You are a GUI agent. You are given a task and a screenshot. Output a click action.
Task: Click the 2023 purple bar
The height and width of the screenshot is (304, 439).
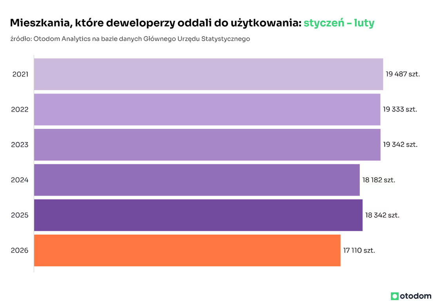tap(207, 145)
